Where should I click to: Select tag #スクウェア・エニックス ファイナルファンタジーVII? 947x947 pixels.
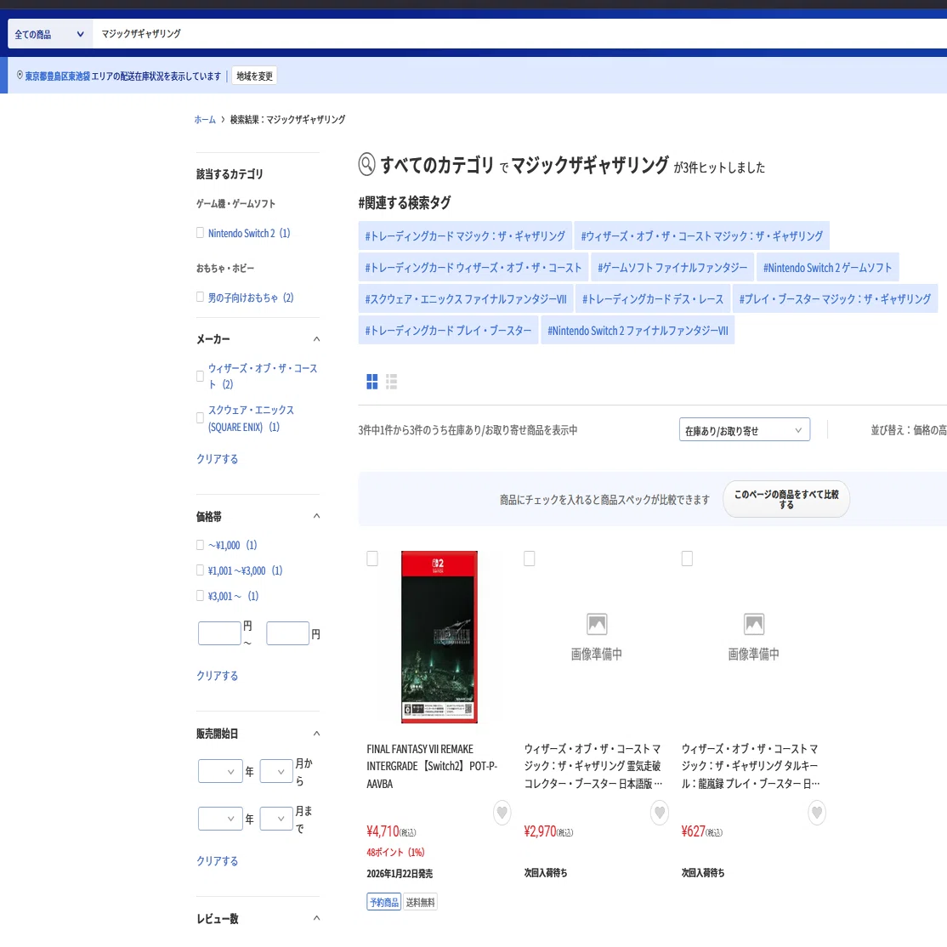coord(465,298)
